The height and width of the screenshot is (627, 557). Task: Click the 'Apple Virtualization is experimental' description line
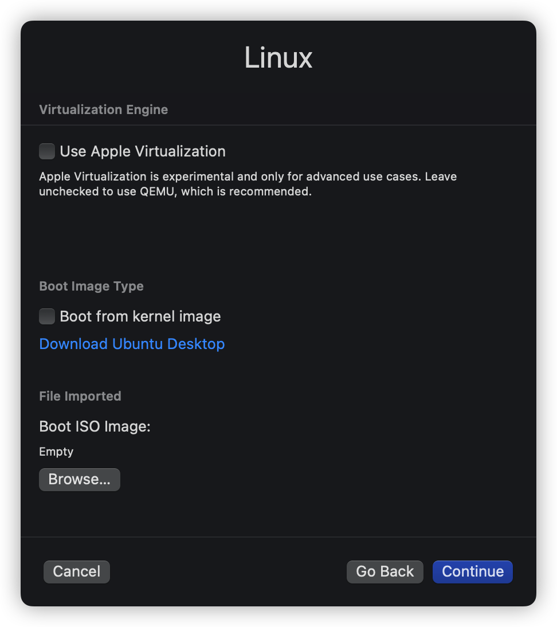(248, 177)
